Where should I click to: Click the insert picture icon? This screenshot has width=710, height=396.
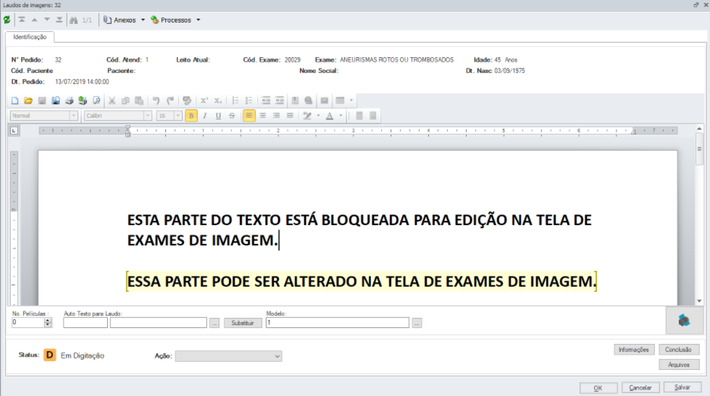pyautogui.click(x=325, y=101)
